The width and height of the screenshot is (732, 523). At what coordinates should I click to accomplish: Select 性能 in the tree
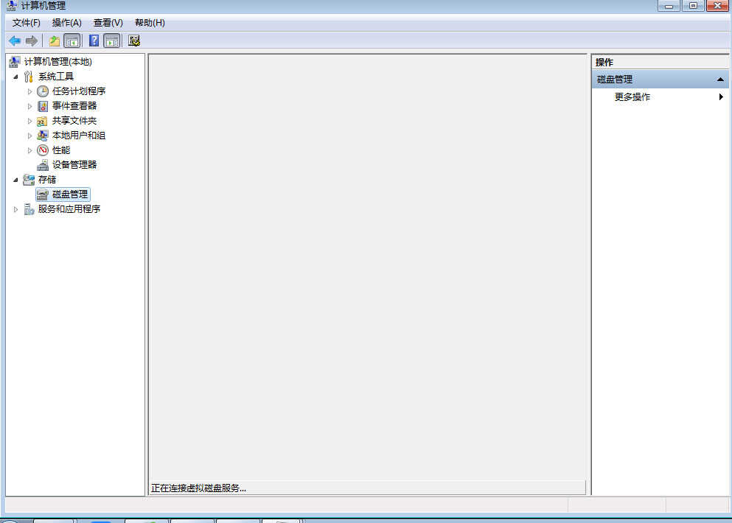point(61,150)
